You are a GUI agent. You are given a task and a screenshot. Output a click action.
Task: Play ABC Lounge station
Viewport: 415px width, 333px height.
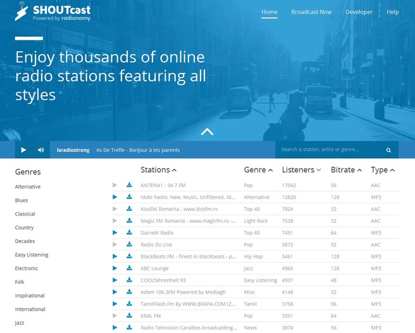(x=115, y=268)
